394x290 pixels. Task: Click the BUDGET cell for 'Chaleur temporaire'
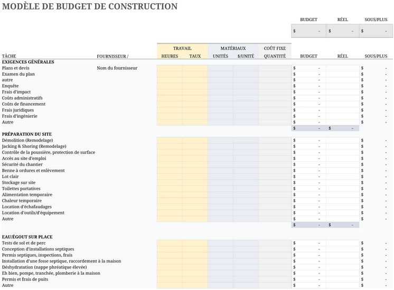pyautogui.click(x=308, y=201)
